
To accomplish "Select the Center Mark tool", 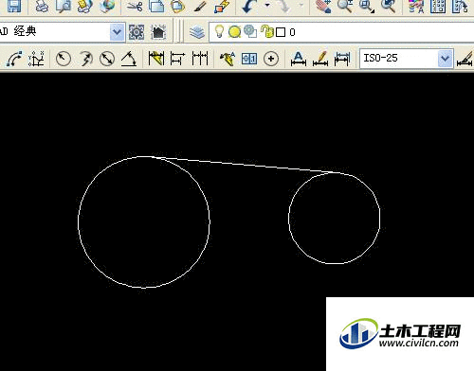I will 271,59.
